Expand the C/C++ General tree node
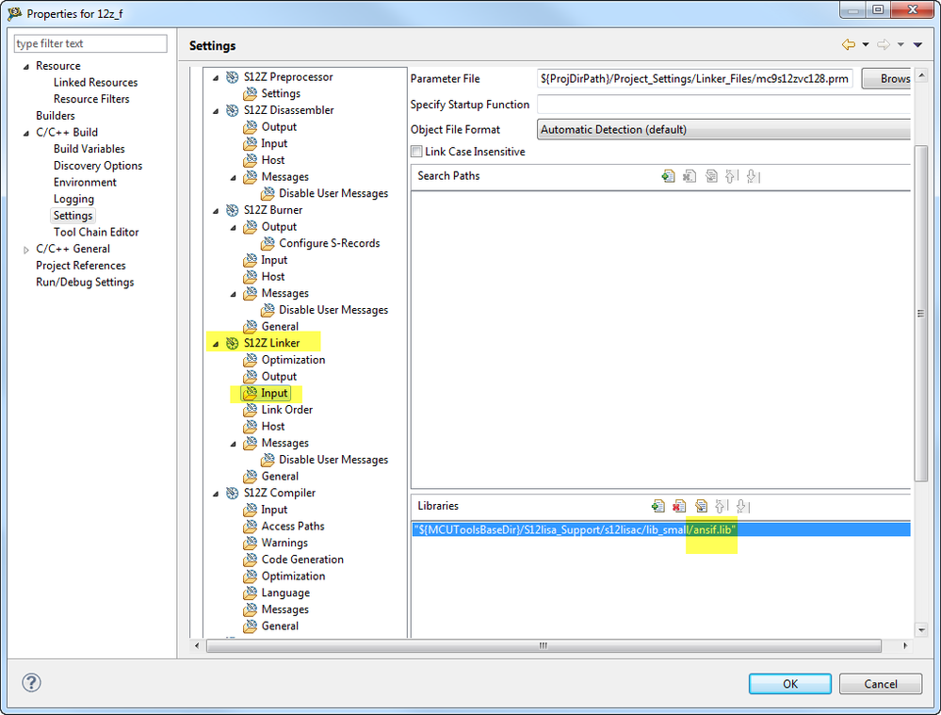 (x=25, y=250)
